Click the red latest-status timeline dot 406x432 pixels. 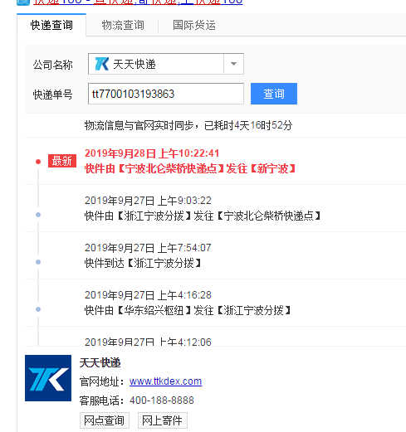(38, 162)
